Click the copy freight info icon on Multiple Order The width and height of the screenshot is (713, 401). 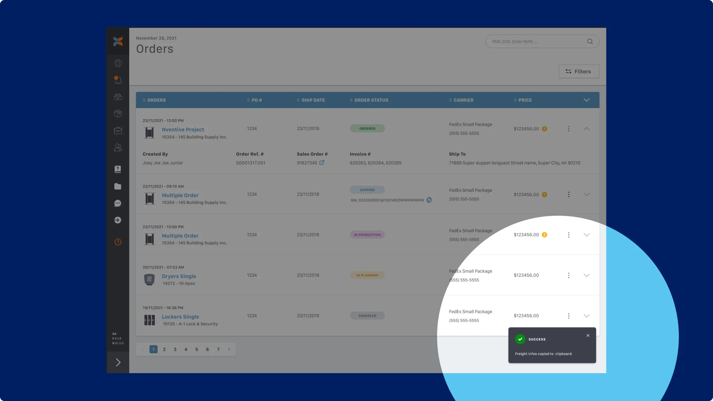(429, 200)
